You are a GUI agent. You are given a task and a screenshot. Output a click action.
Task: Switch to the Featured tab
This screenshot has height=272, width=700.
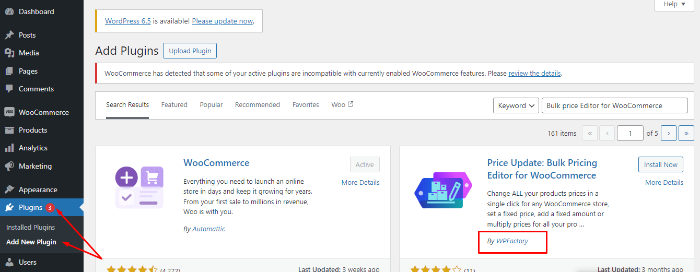pyautogui.click(x=174, y=104)
